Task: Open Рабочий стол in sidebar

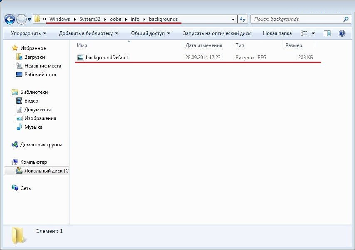Action: (40, 75)
